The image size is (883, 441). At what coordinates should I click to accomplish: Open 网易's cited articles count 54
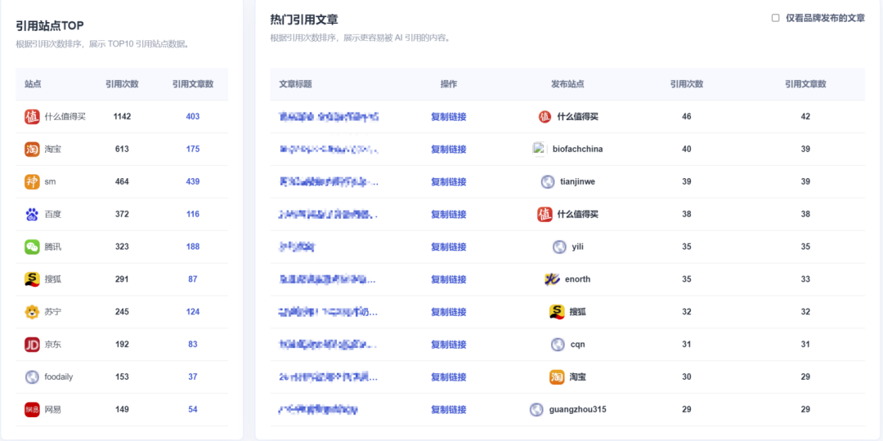click(x=193, y=409)
